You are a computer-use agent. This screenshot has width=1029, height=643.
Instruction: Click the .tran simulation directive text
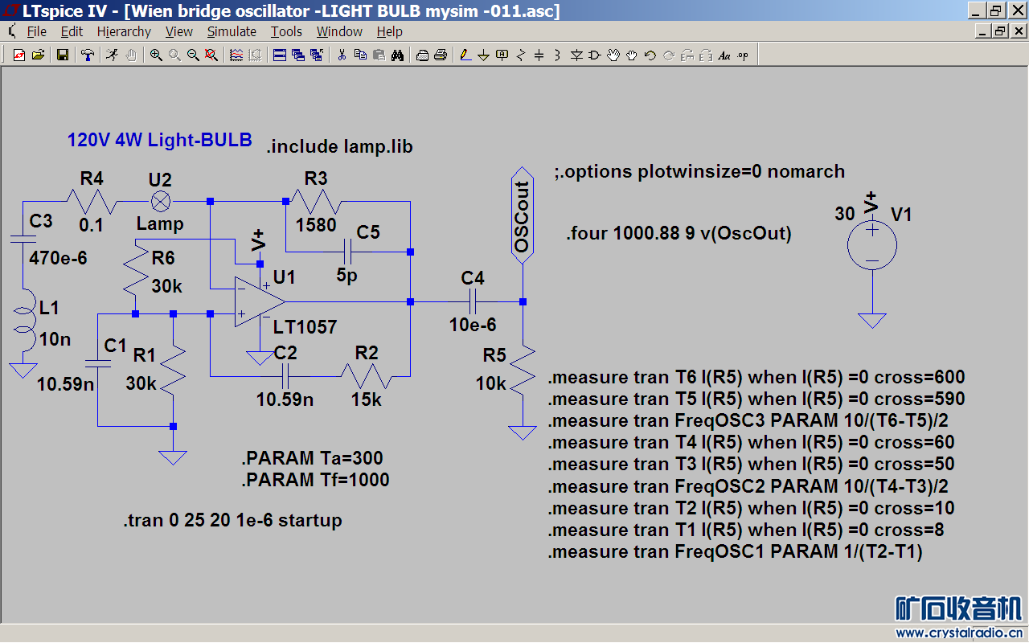(232, 520)
